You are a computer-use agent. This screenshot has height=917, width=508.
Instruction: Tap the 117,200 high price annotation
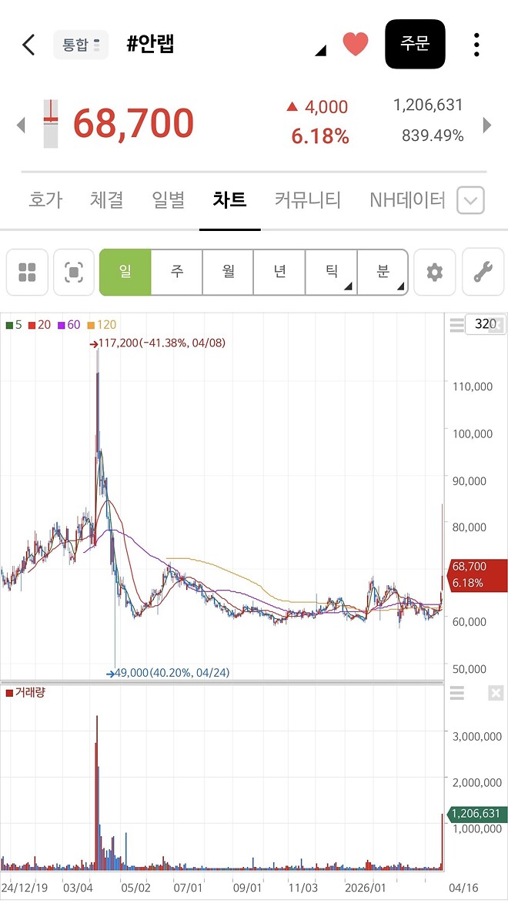[x=157, y=343]
